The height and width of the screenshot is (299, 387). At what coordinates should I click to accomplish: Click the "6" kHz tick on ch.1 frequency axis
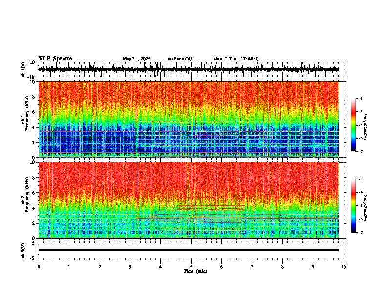coord(34,112)
